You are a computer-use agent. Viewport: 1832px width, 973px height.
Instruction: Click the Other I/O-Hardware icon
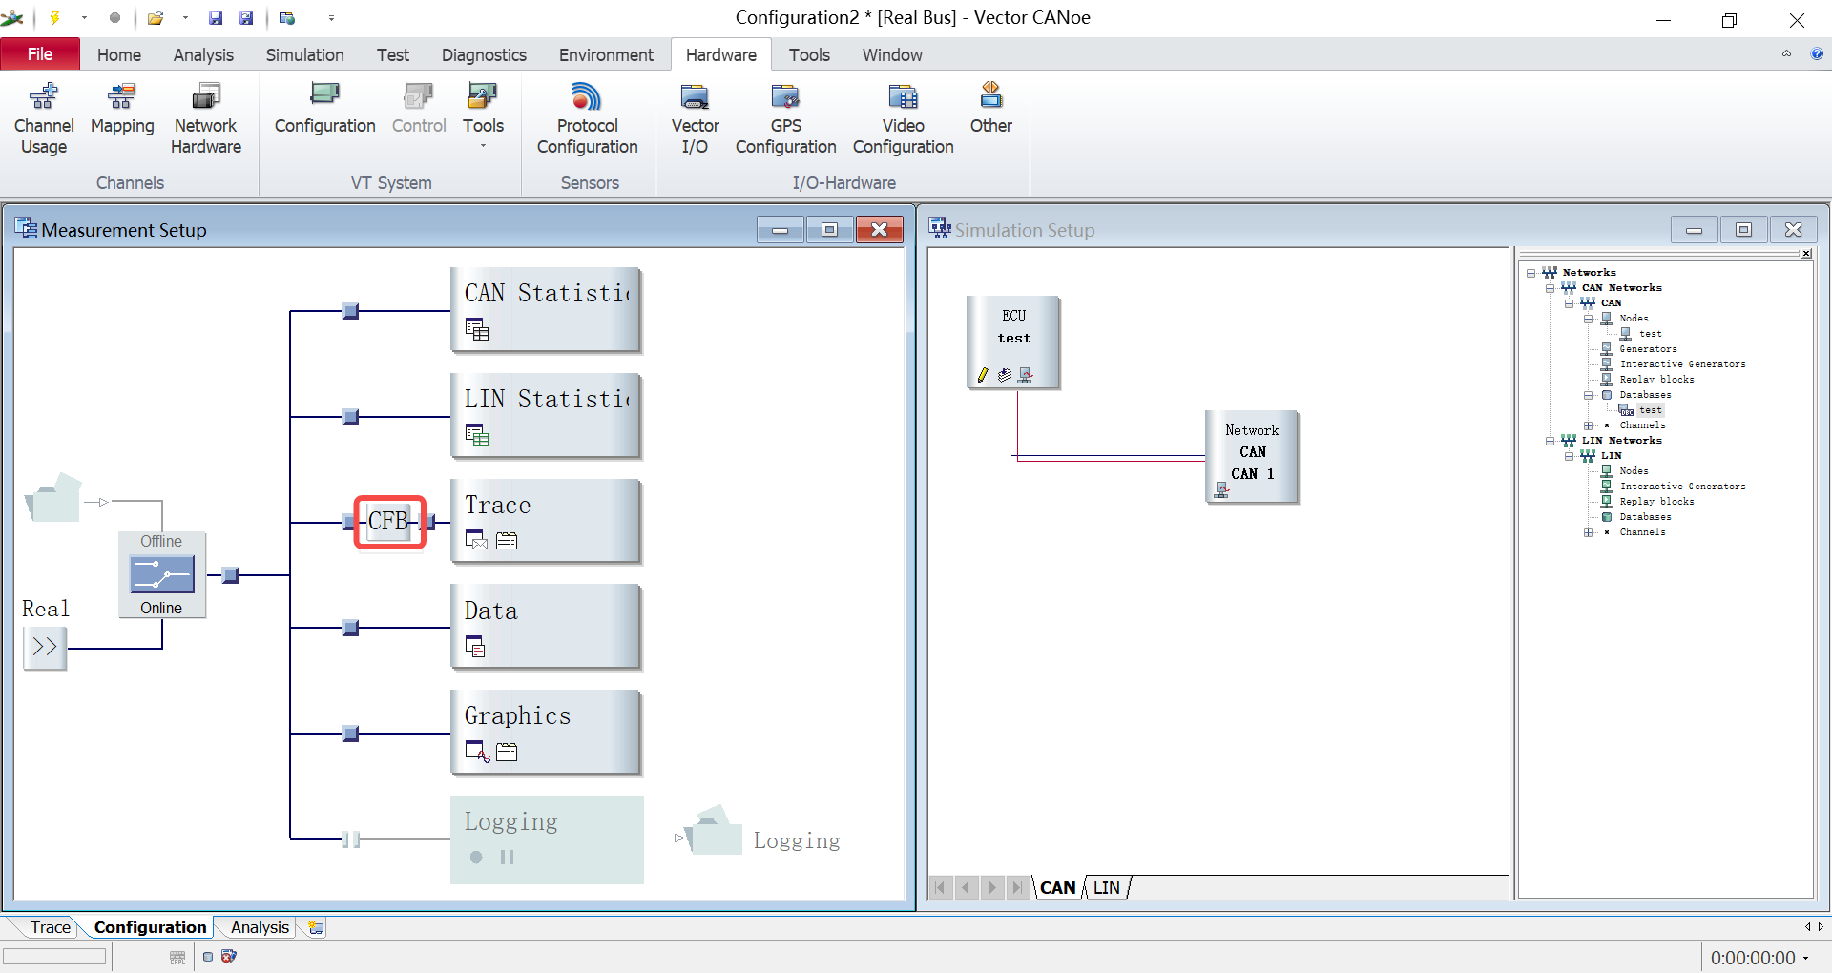990,110
